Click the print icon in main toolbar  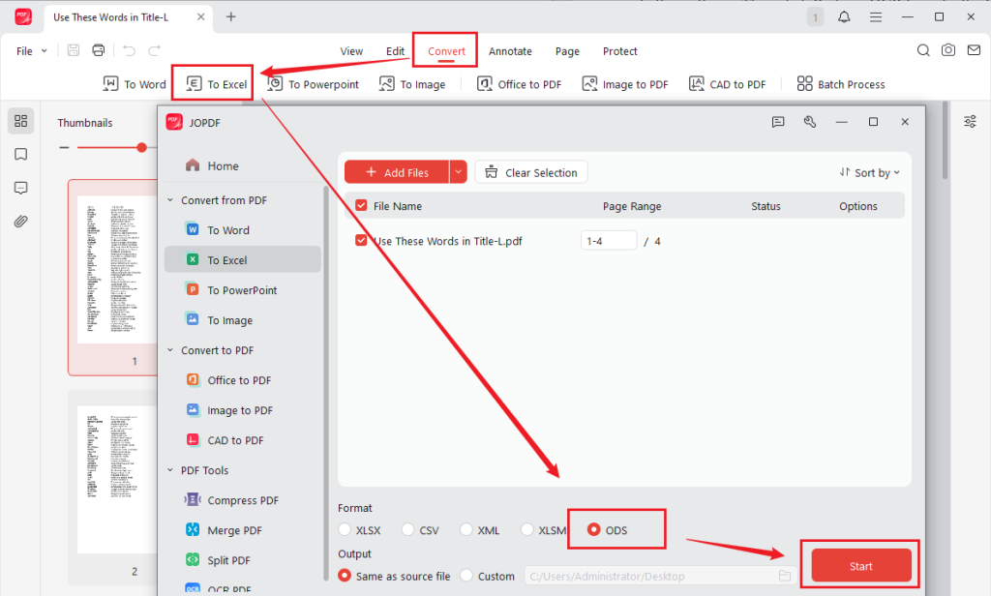tap(98, 50)
